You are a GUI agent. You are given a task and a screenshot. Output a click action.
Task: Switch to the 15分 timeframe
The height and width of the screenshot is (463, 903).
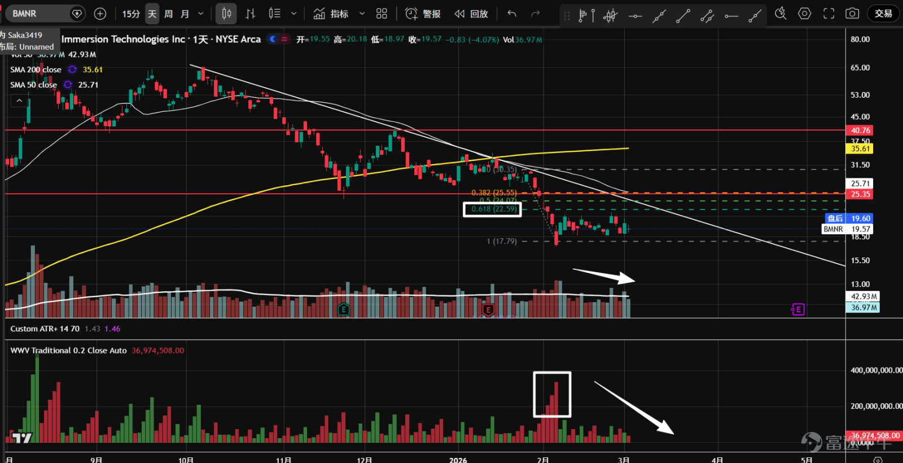131,14
